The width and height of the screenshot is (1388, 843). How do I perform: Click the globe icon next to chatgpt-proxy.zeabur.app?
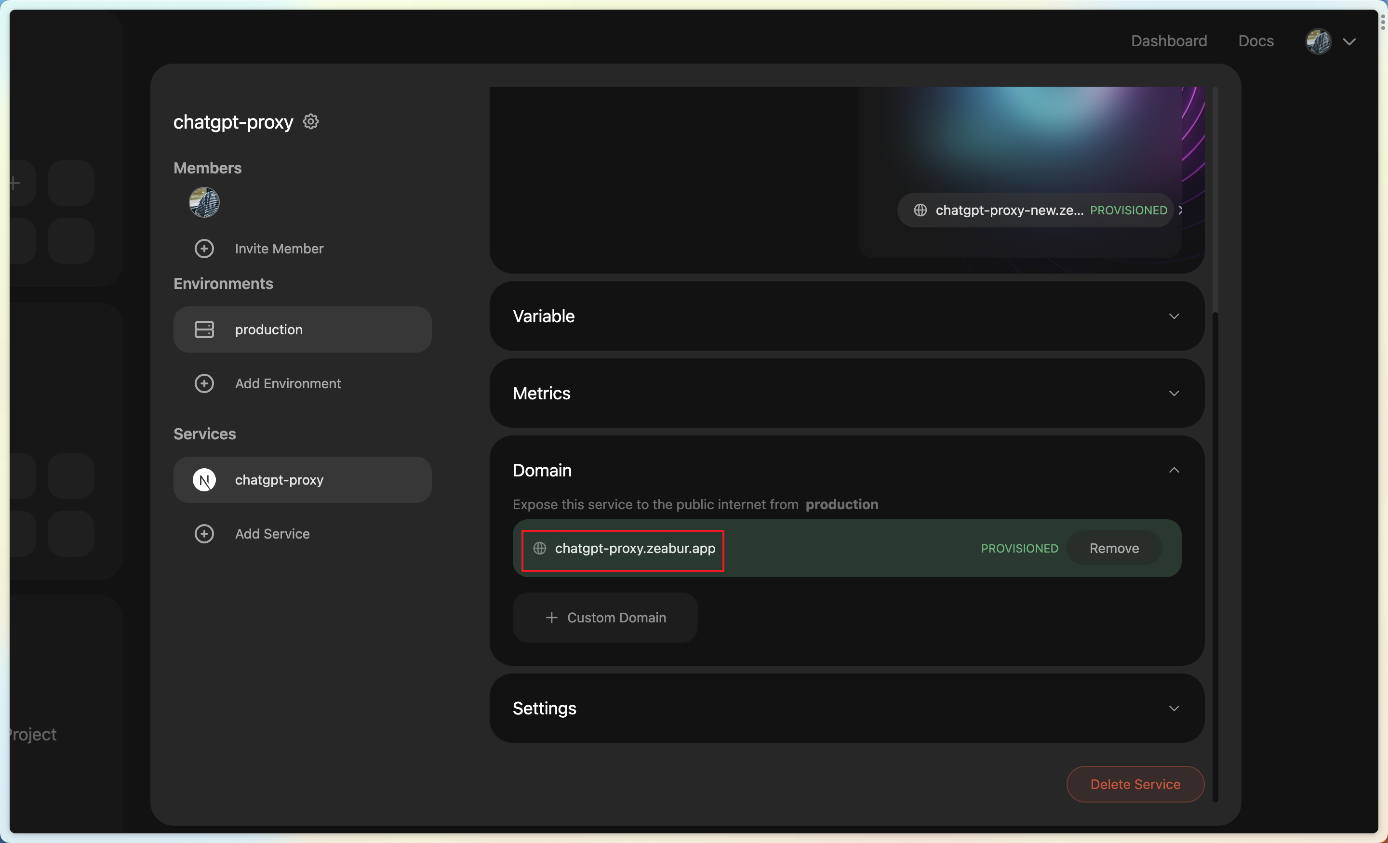click(540, 549)
